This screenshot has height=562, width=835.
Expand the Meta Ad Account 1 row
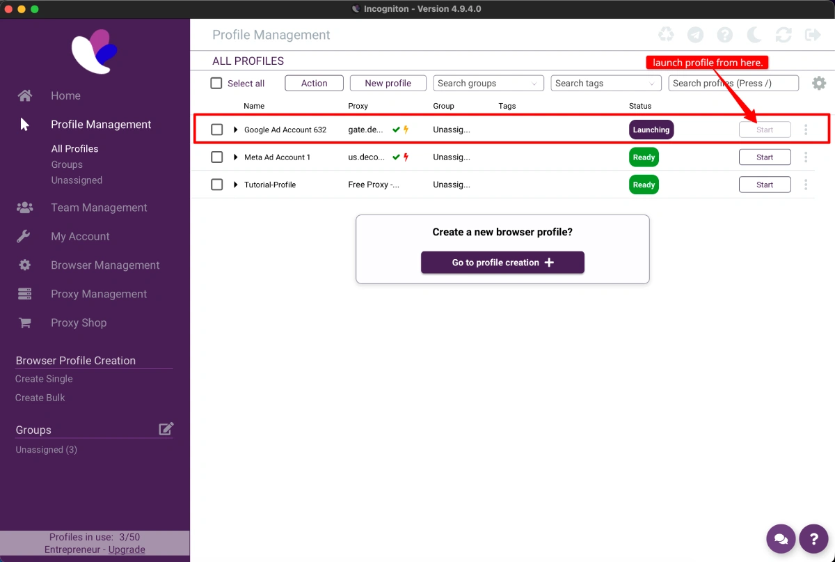click(236, 157)
